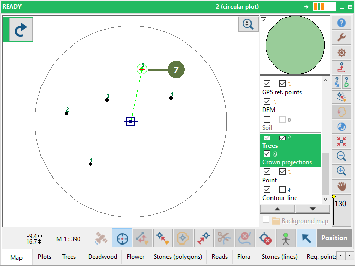The width and height of the screenshot is (355, 266).
Task: Click the position stamp marker icon
Action: point(341,67)
